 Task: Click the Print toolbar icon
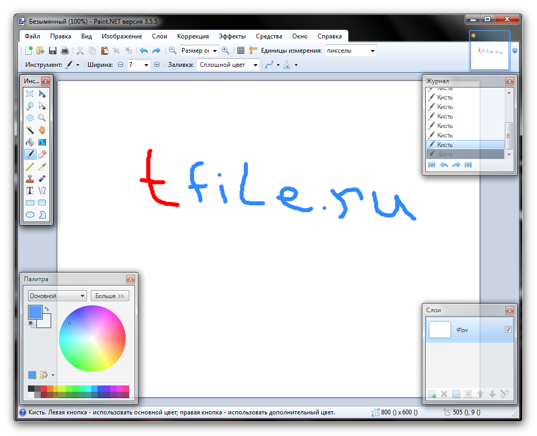[65, 51]
